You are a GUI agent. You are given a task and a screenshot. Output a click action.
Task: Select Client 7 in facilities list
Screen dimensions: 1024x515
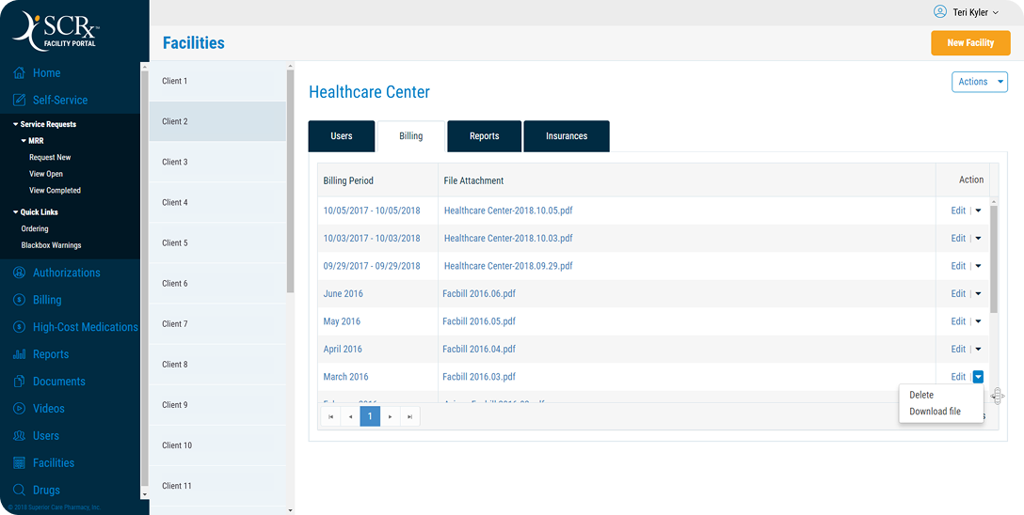217,324
